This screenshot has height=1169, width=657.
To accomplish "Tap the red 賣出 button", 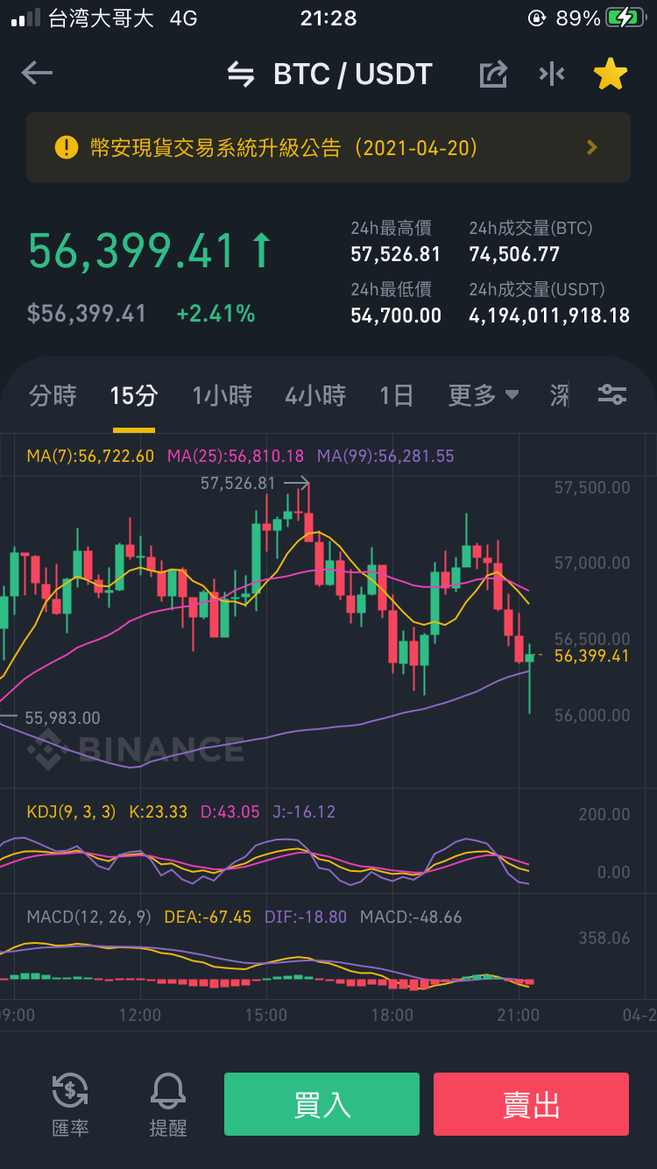I will [x=531, y=1104].
